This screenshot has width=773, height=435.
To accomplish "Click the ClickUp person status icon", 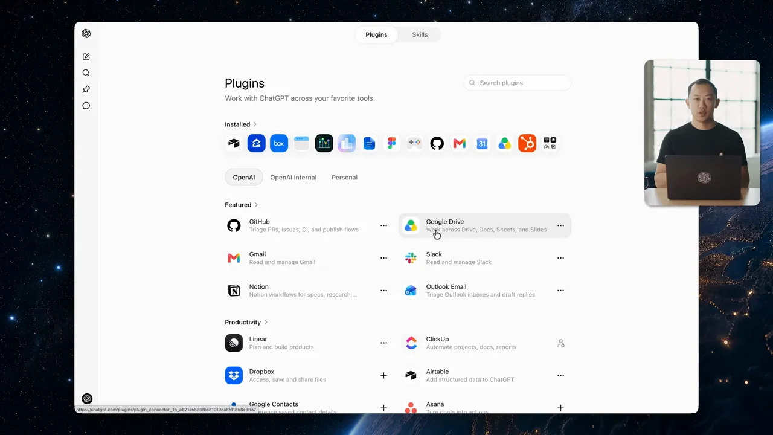I will click(x=560, y=343).
